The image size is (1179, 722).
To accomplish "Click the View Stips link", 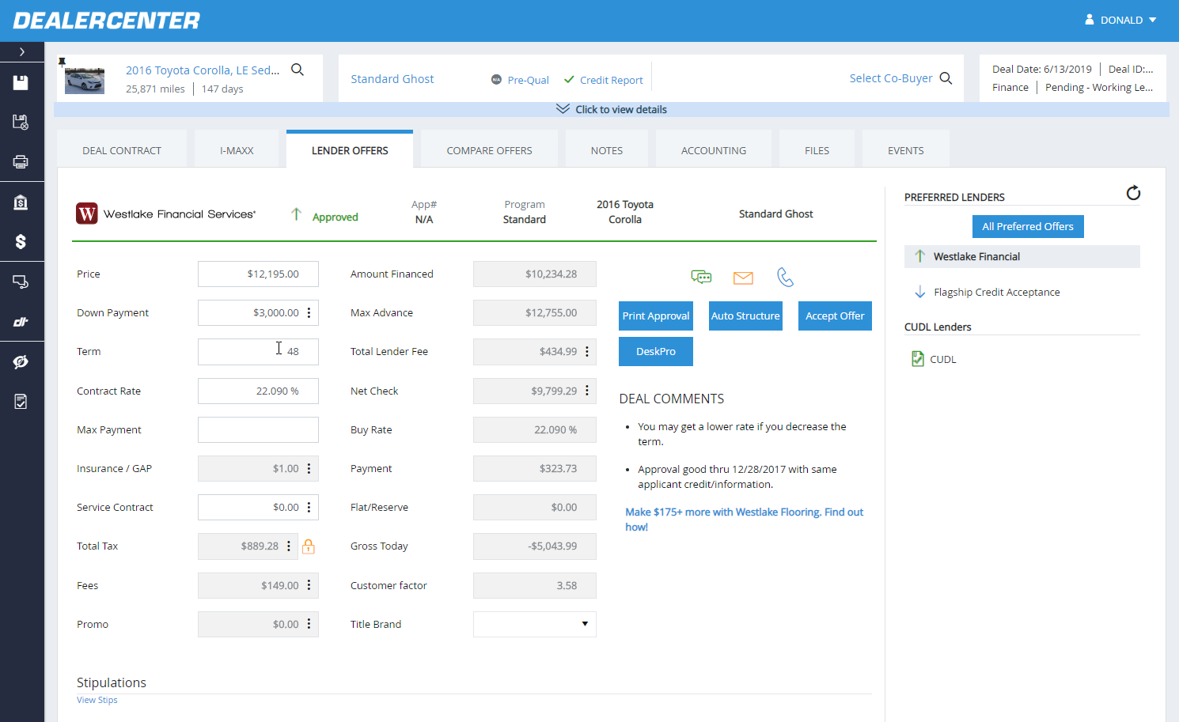I will click(97, 700).
